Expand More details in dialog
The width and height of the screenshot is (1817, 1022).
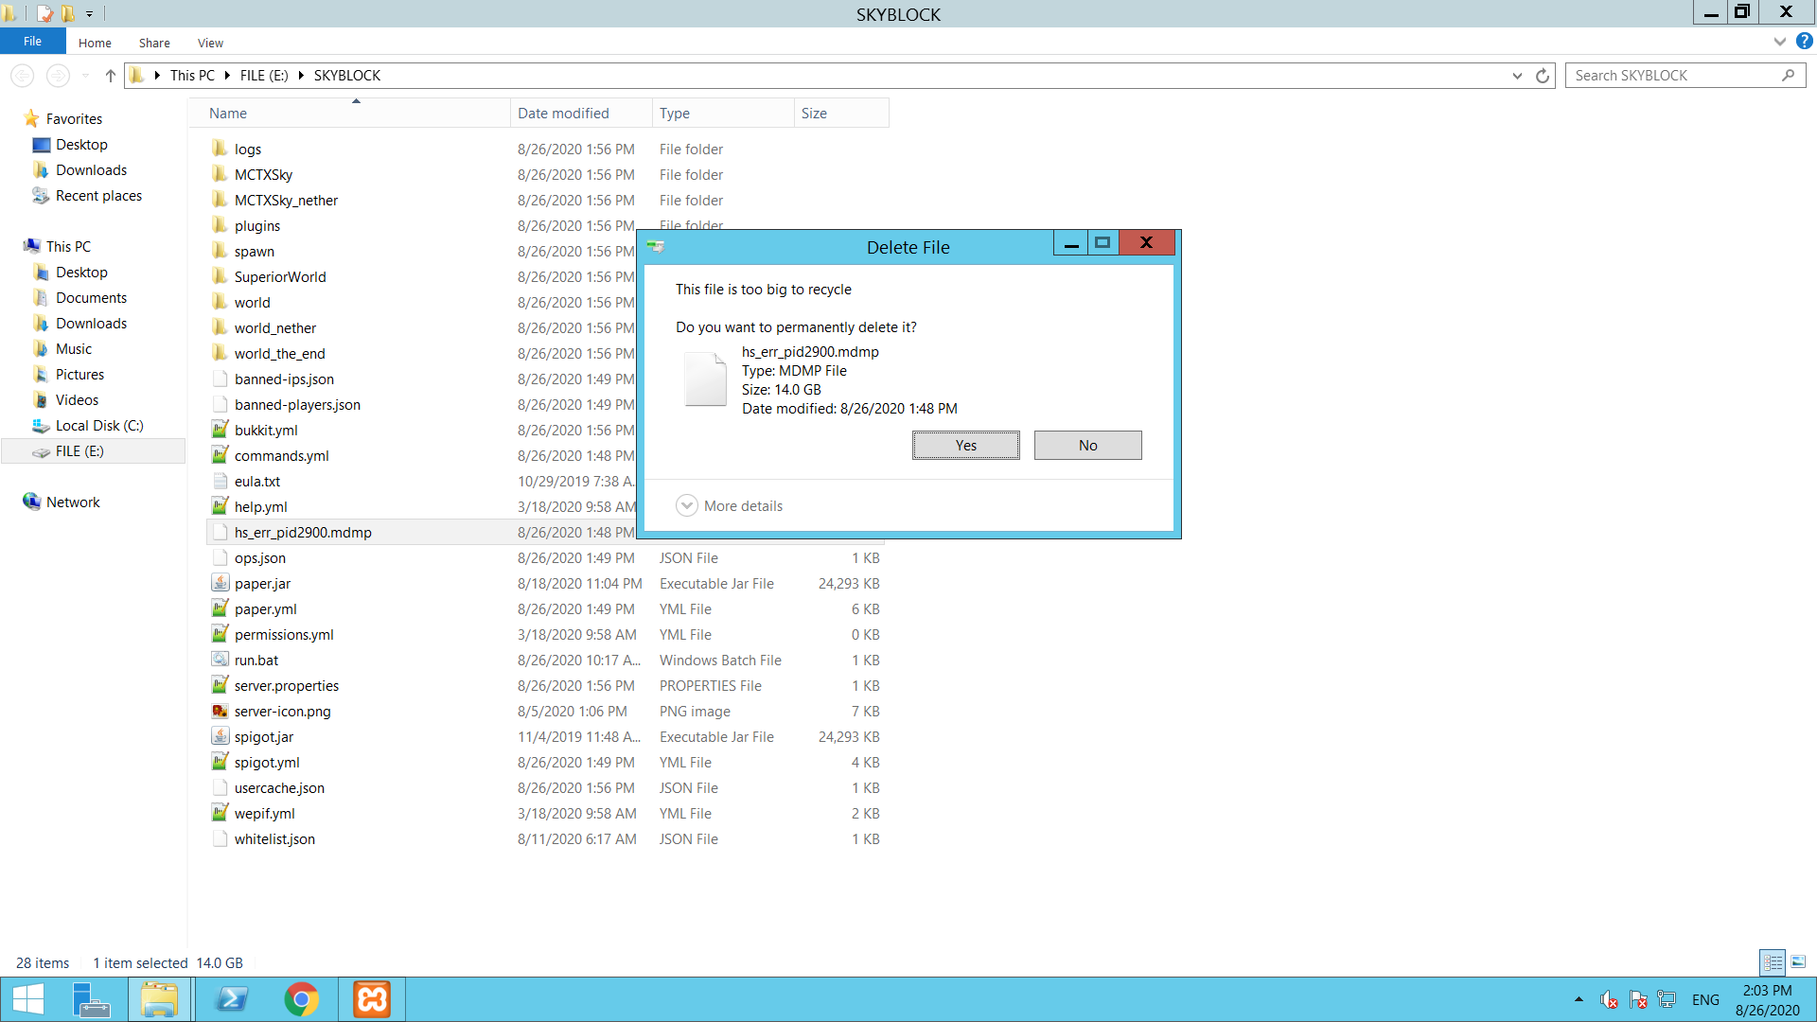tap(730, 506)
